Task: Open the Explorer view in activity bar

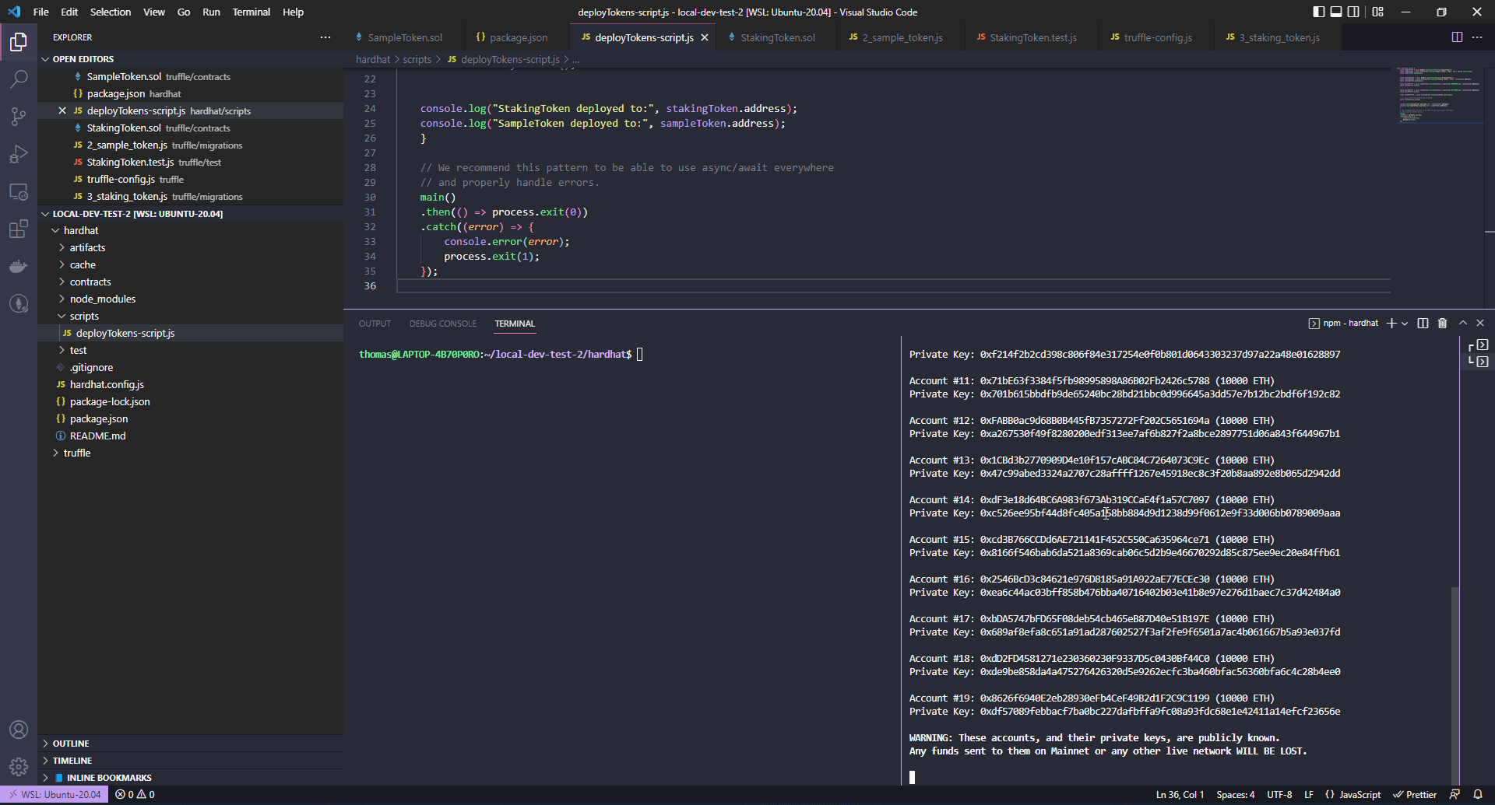Action: 19,41
